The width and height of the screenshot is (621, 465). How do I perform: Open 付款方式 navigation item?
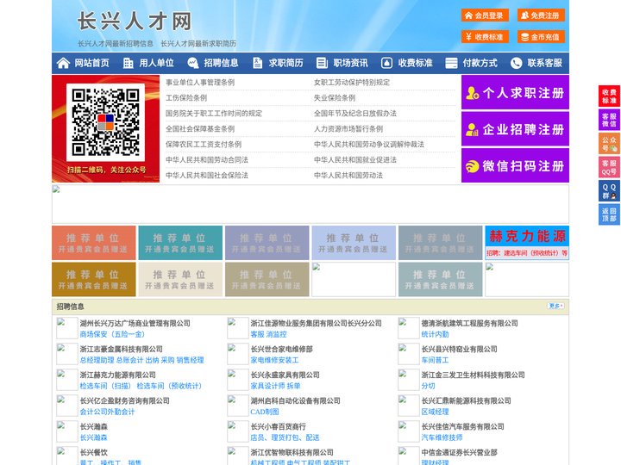pyautogui.click(x=480, y=63)
